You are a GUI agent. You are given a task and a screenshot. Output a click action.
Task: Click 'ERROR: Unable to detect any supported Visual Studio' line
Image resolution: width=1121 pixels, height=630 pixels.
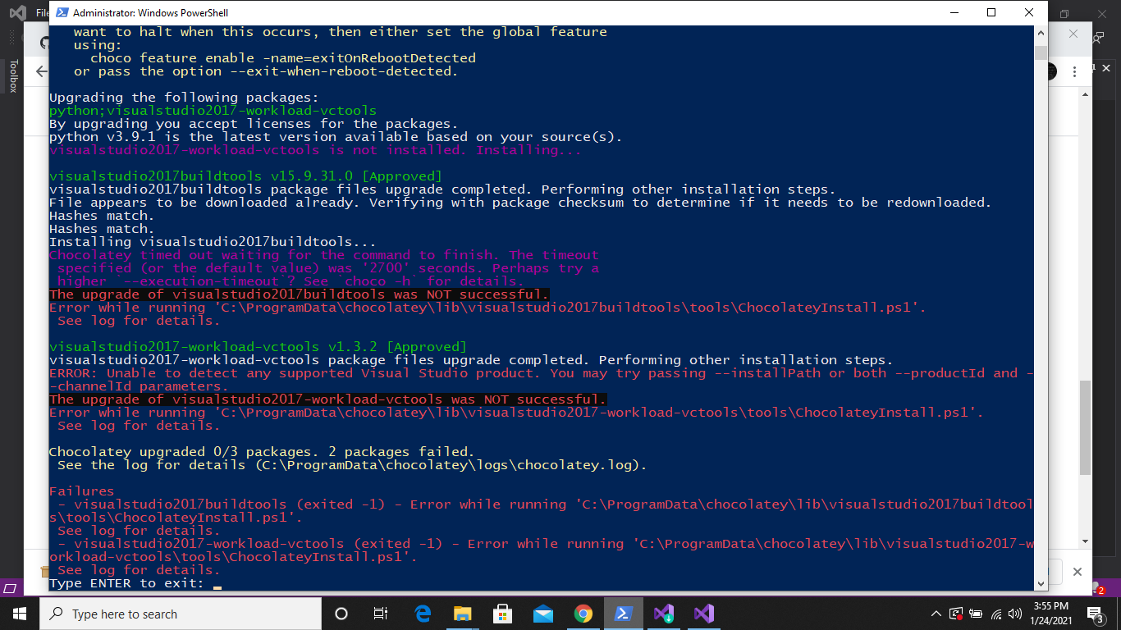541,373
